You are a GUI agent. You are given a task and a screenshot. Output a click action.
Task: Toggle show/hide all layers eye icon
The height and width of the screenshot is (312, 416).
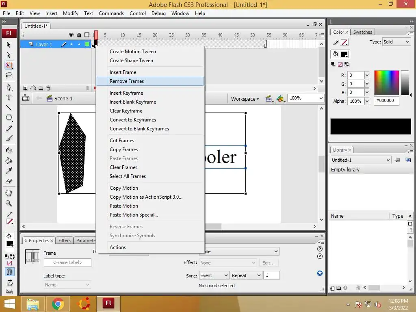pos(71,35)
